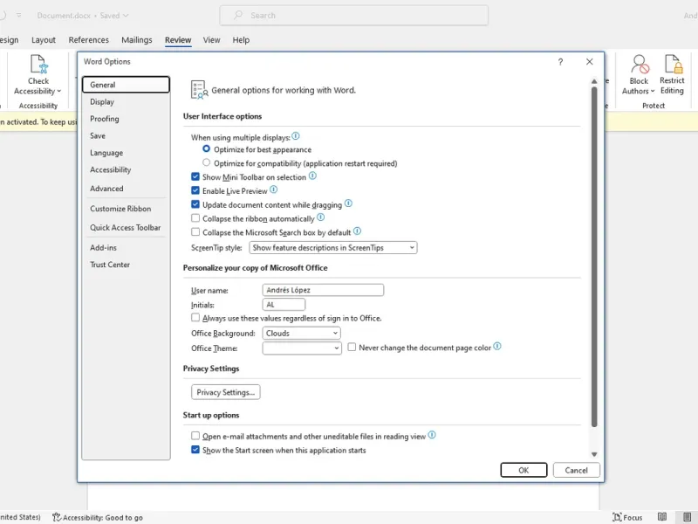Viewport: 698px width, 524px height.
Task: Select the Review ribbon tab
Action: 178,40
